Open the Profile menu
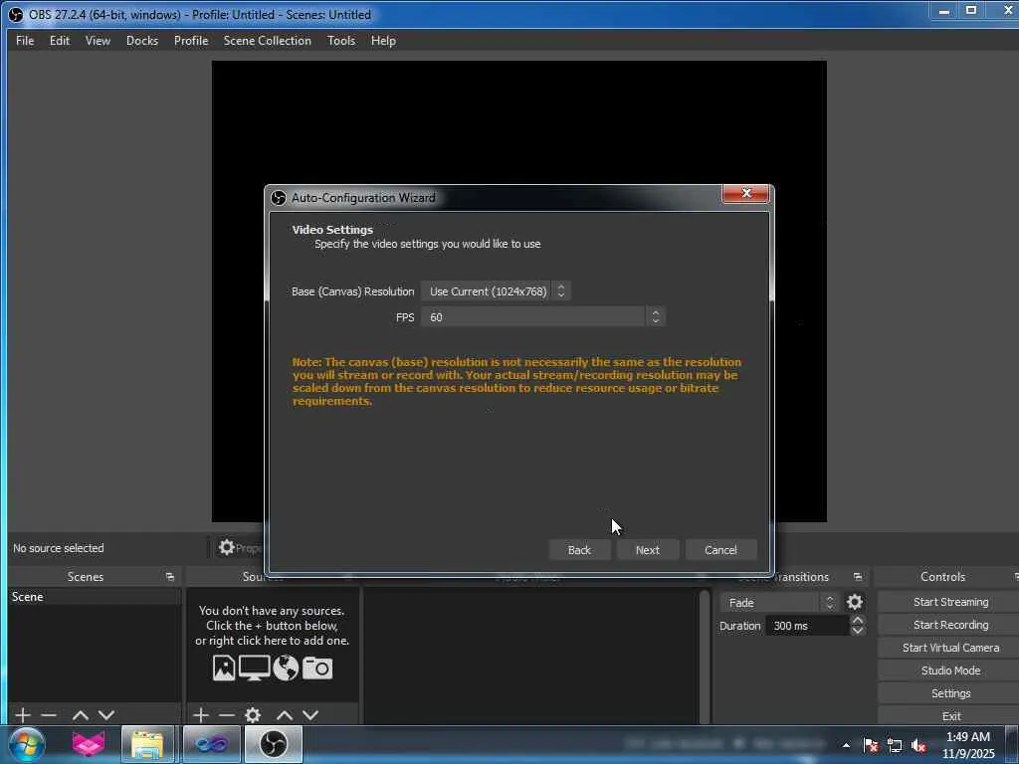 (191, 40)
